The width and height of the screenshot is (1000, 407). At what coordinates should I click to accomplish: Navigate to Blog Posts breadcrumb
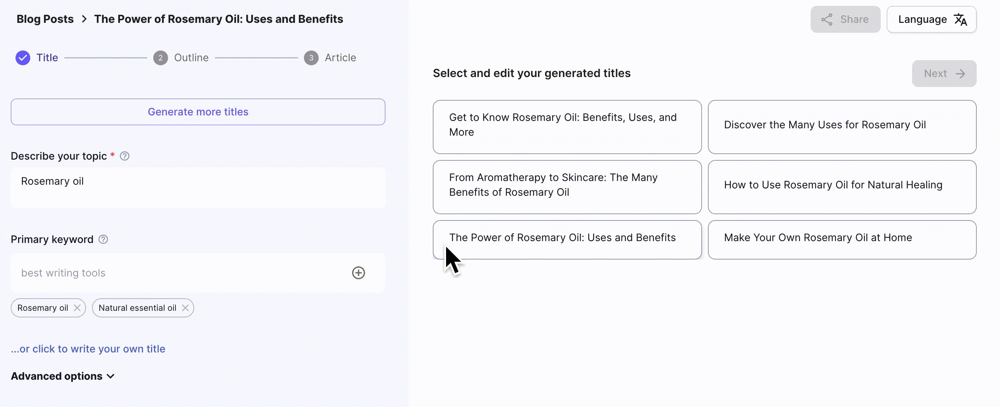[45, 19]
